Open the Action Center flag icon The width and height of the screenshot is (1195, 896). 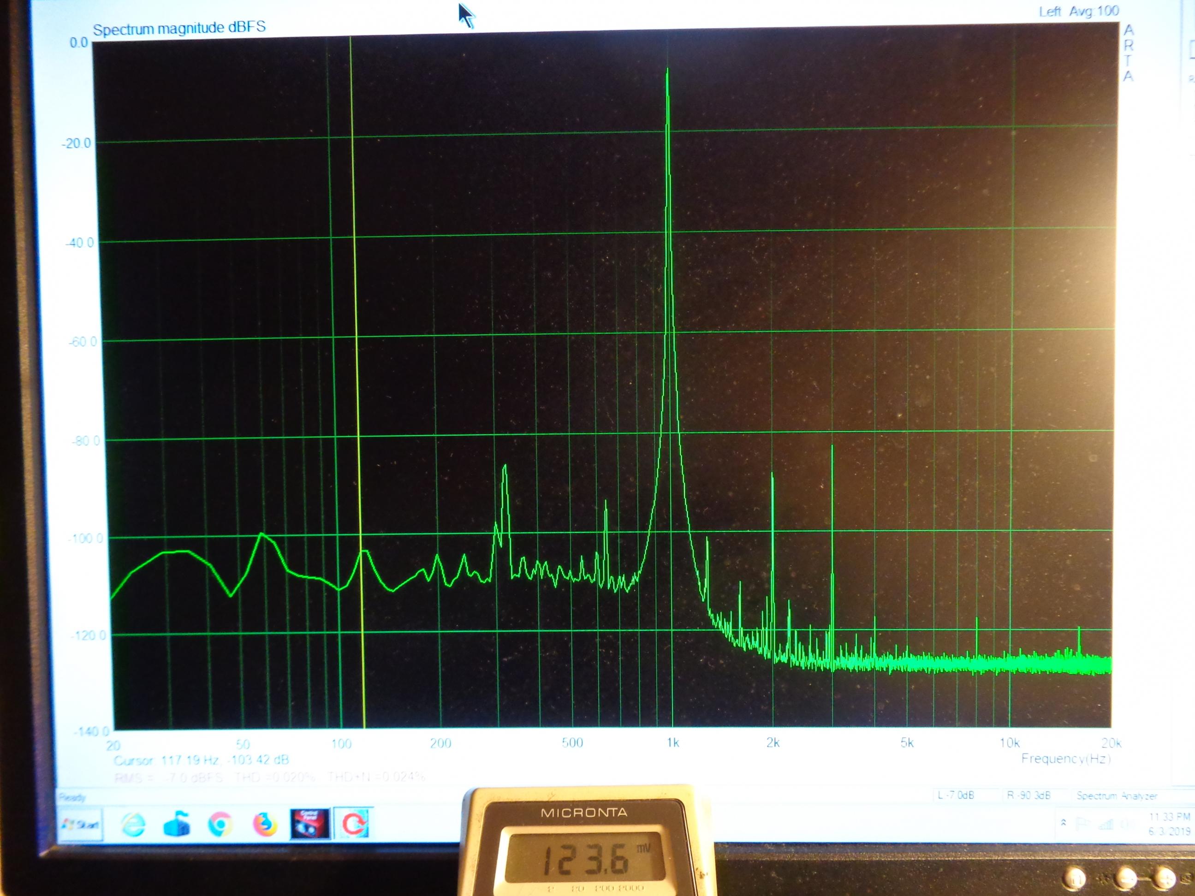[x=1082, y=824]
